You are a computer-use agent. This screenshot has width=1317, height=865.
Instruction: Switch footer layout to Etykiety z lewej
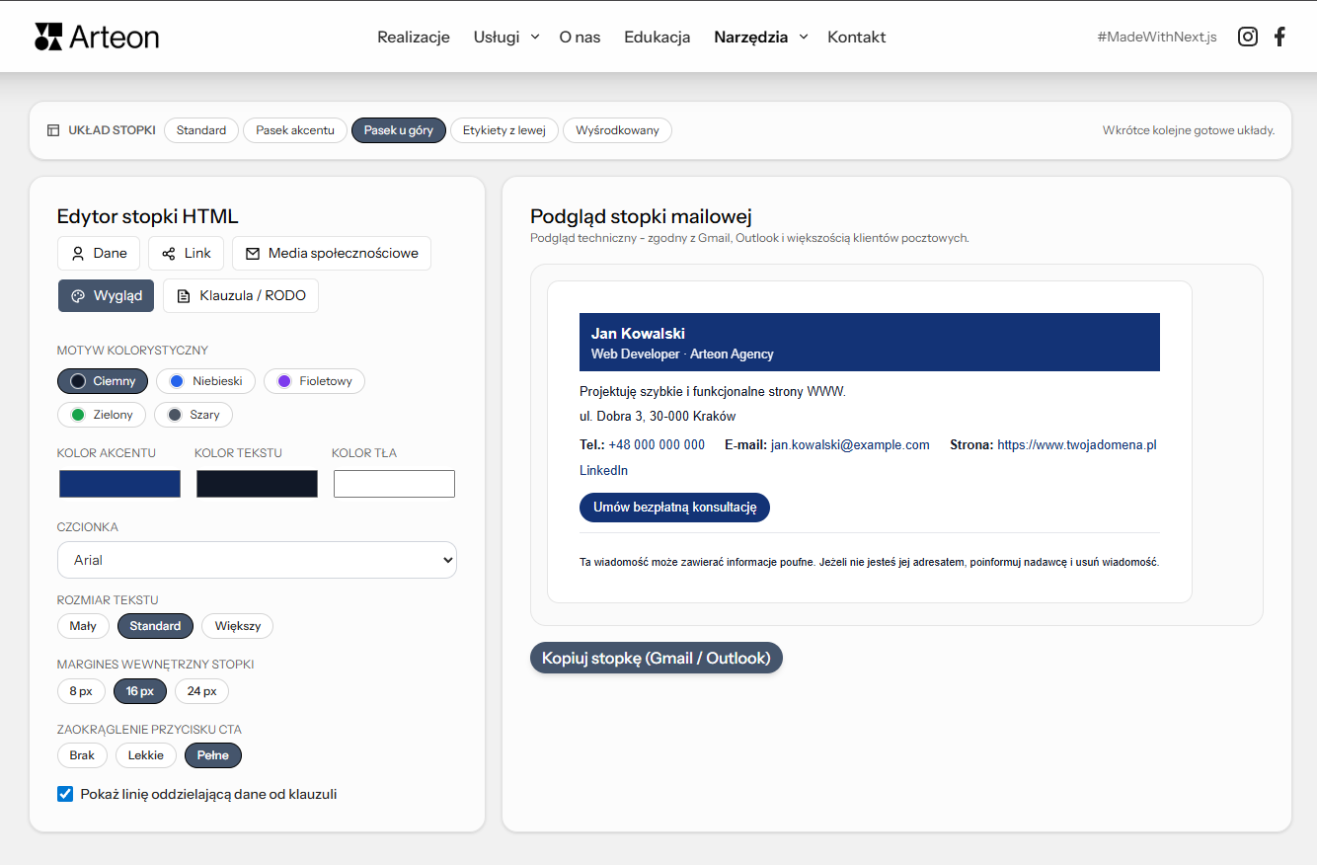click(504, 129)
